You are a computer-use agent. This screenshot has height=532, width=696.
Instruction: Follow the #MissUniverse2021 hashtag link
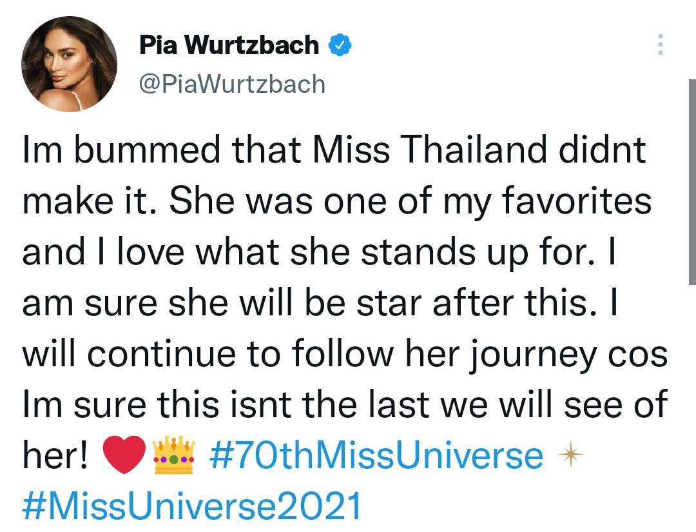tap(191, 507)
